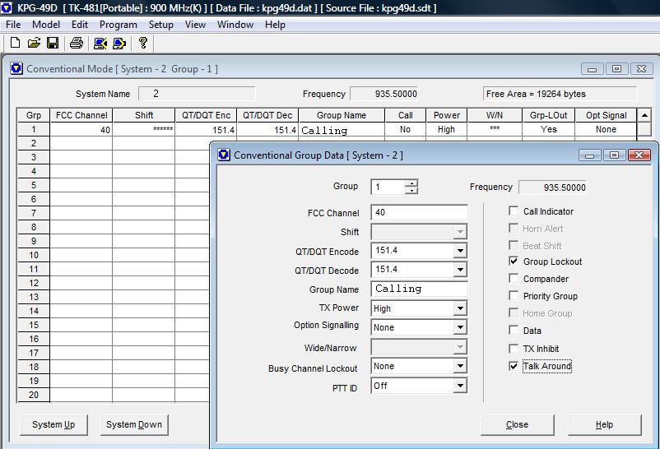Click 'Calling' in the Group Name column
The height and width of the screenshot is (449, 660).
pos(342,130)
